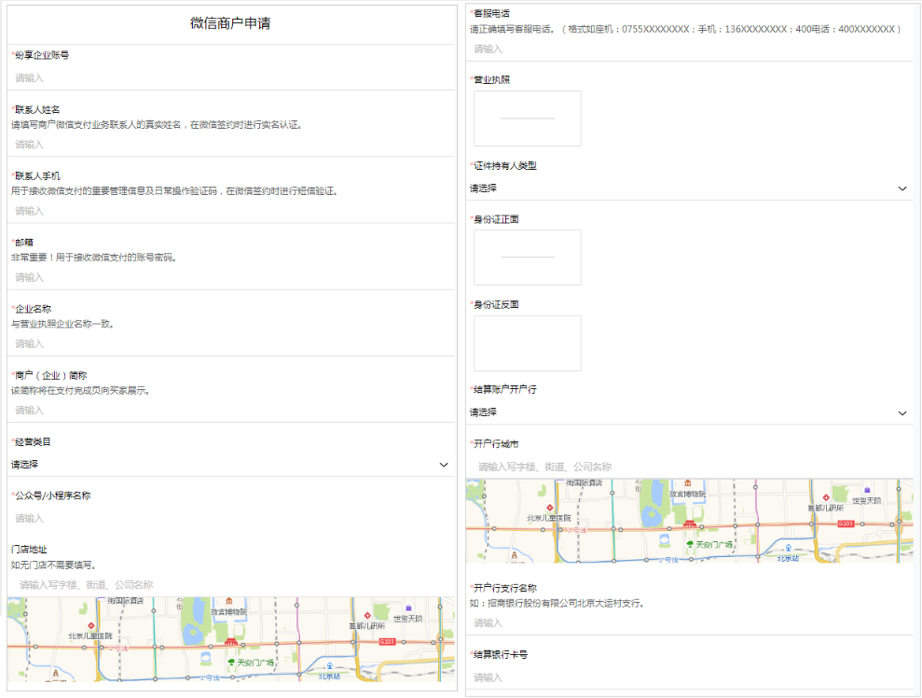922x698 pixels.
Task: Click the 北京儿童医院 hospital marker in 门店地址 map
Action: coord(91,625)
